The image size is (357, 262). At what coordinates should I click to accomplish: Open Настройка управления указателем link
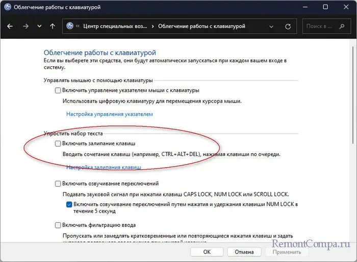pyautogui.click(x=110, y=114)
